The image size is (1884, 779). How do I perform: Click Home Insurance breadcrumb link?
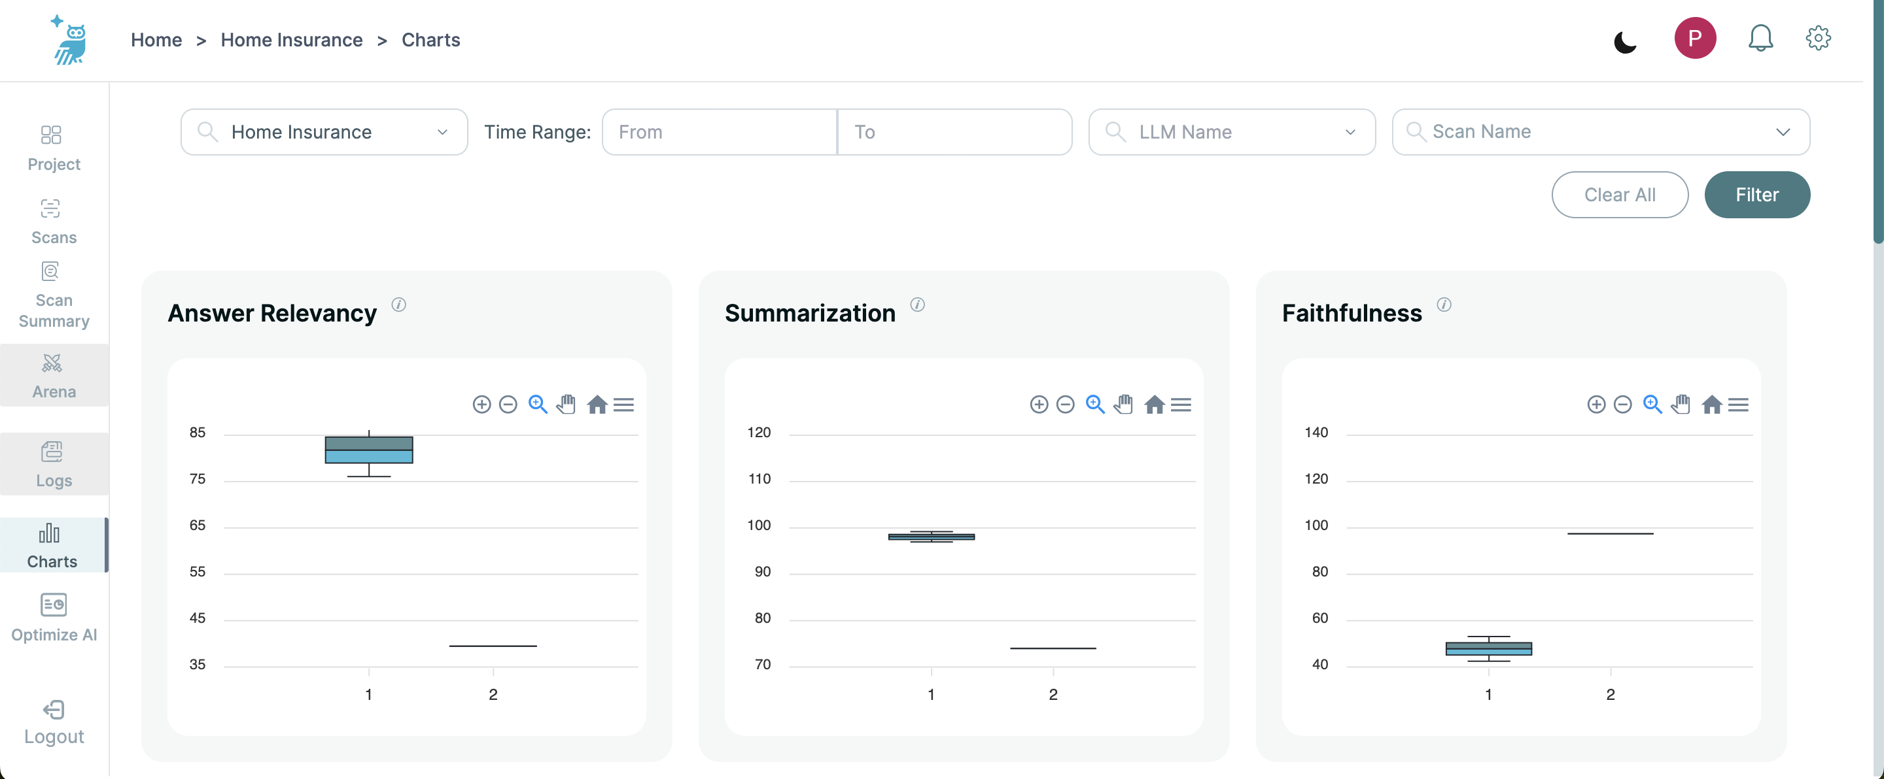coord(292,39)
